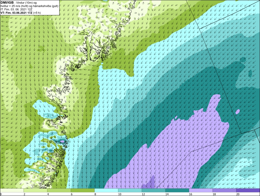Click the 18–20 m/s purple legend swatch
Screen dimensions: 260x196
[225, 190]
